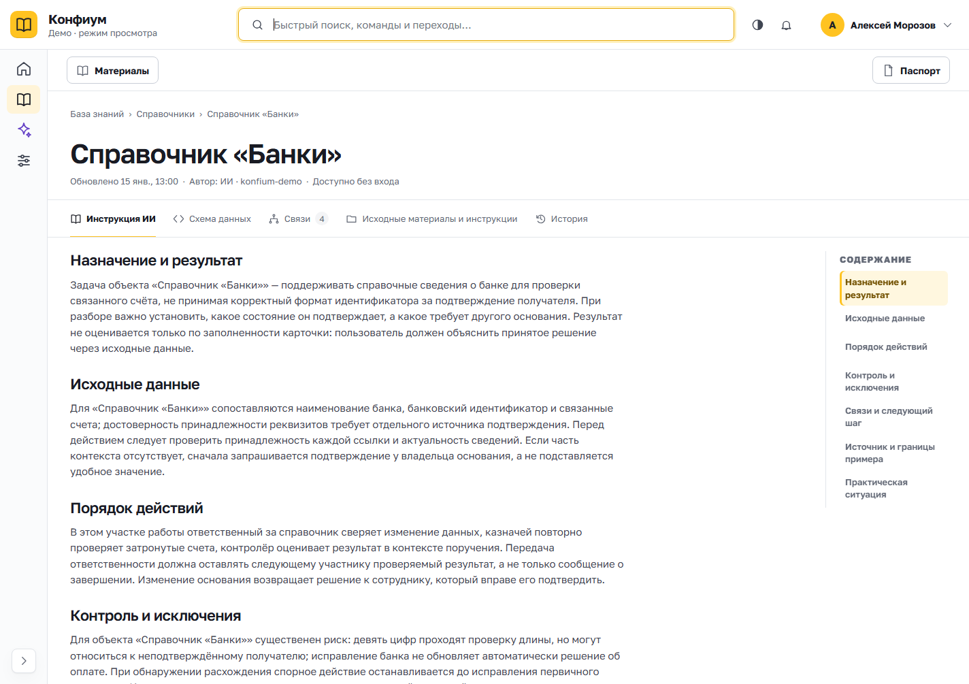This screenshot has width=969, height=684.
Task: Click the Обновлено 15 янв., 13:00 text
Action: 124,182
